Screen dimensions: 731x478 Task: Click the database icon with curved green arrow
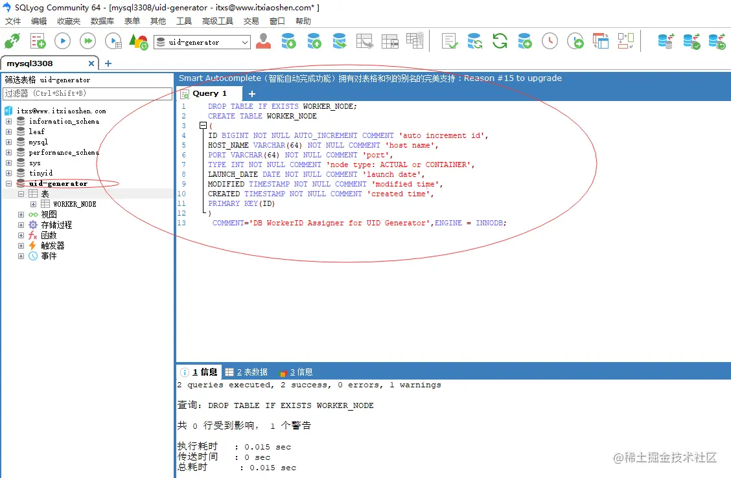(340, 41)
